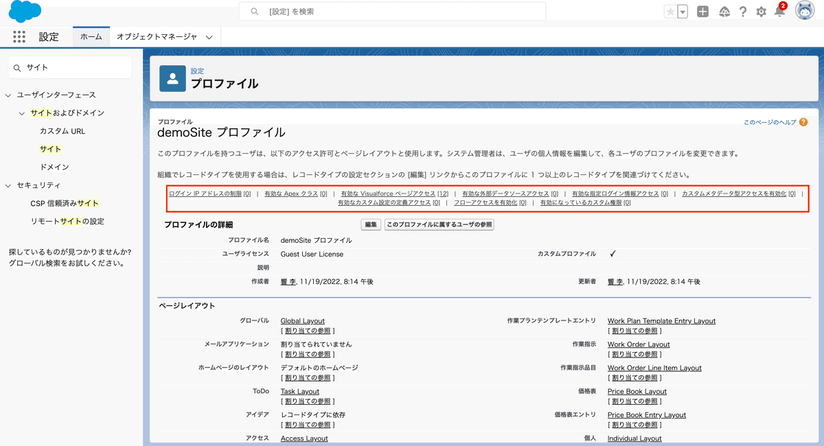The image size is (824, 446).
Task: Open the user avatar profile menu
Action: pyautogui.click(x=805, y=10)
